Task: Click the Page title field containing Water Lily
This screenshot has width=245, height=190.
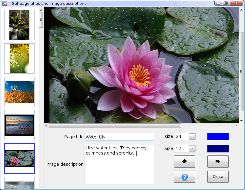Action: point(119,137)
